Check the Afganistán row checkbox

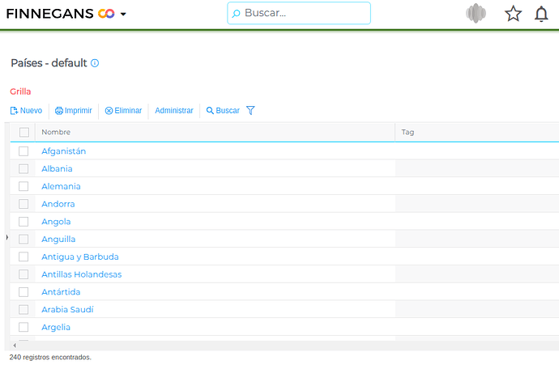tap(23, 151)
